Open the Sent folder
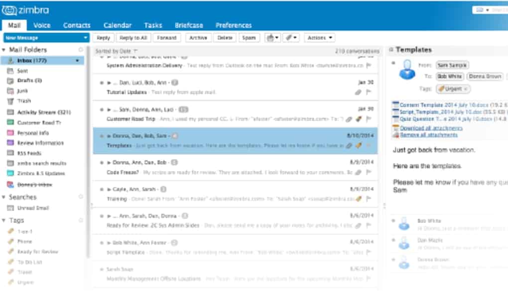The image size is (508, 295). [22, 71]
